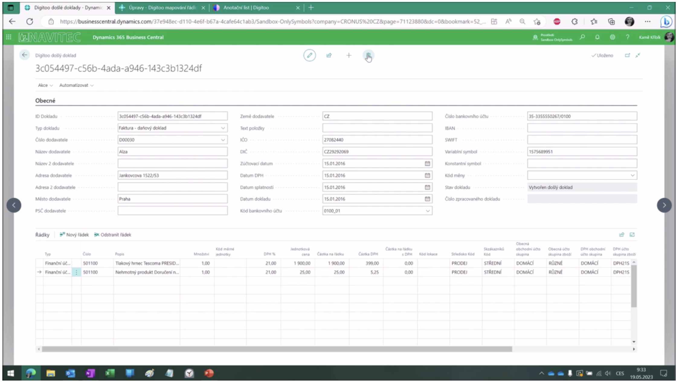Viewport: 679px width, 384px height.
Task: Click the user avatar Kamil Křibík
Action: click(x=669, y=37)
